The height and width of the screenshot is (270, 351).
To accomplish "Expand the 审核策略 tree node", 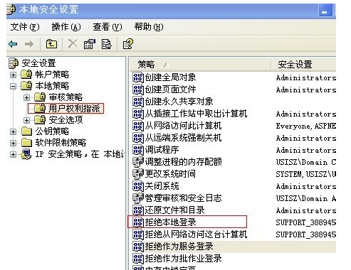I will [26, 97].
